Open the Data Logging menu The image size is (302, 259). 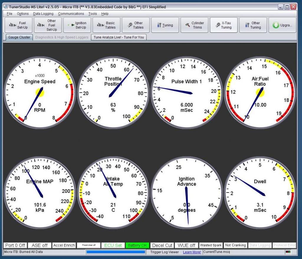43,14
